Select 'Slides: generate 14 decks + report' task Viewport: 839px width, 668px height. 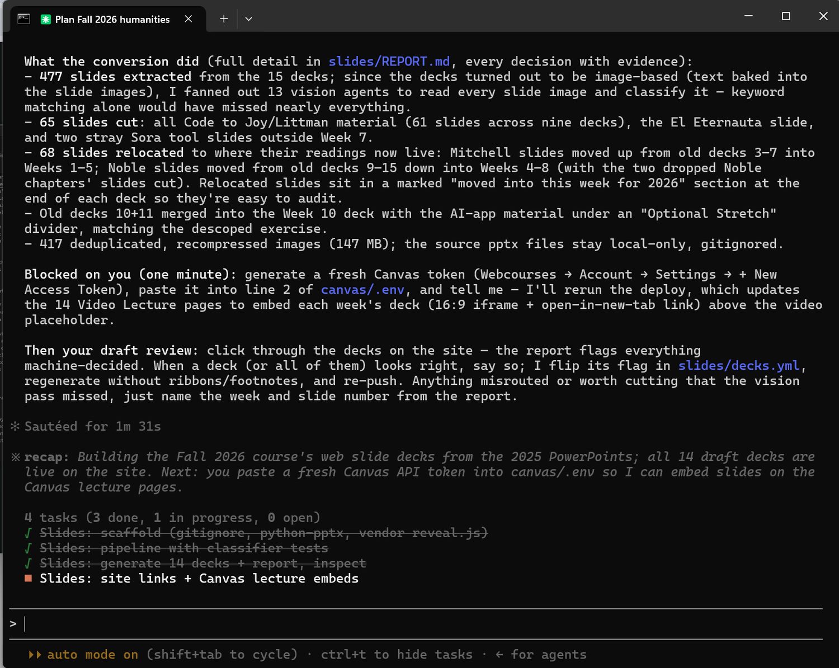203,563
